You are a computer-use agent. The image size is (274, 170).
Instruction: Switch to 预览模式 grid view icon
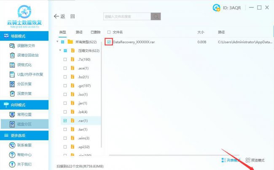(248, 160)
